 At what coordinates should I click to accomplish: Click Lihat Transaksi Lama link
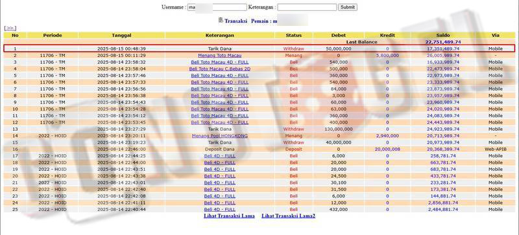click(x=229, y=216)
